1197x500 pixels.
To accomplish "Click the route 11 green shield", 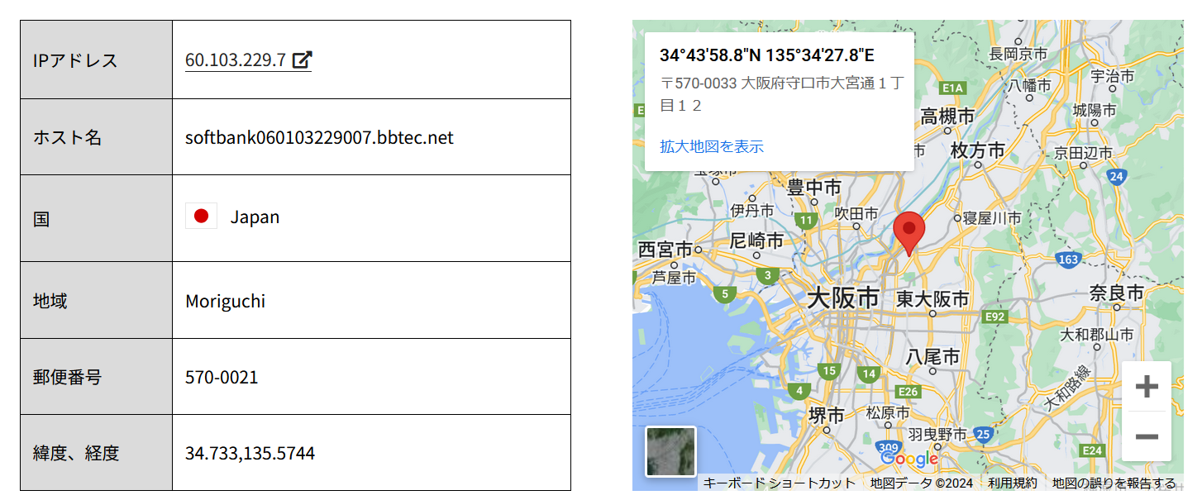I will point(806,221).
